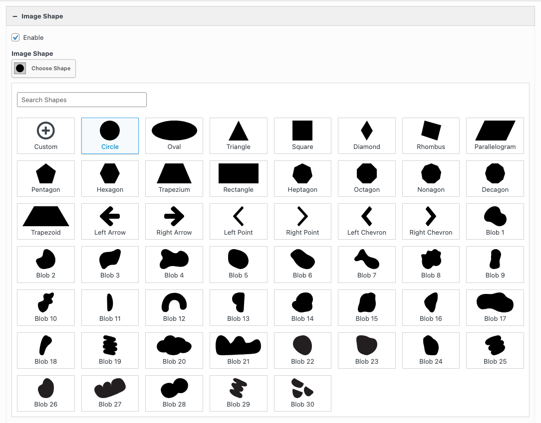
Task: Select the Trapezoid shape
Action: 46,222
